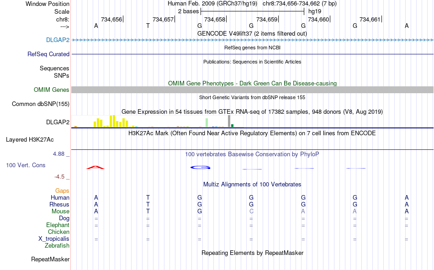Click the T base in Human row
Screen dimensions: 434x270
[148, 197]
